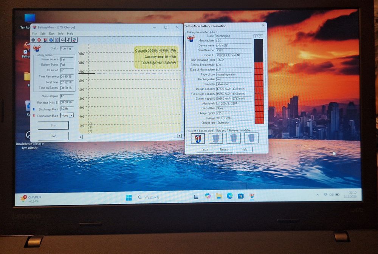Click Close in Battery Information dialog
The height and width of the screenshot is (254, 378).
click(x=204, y=150)
